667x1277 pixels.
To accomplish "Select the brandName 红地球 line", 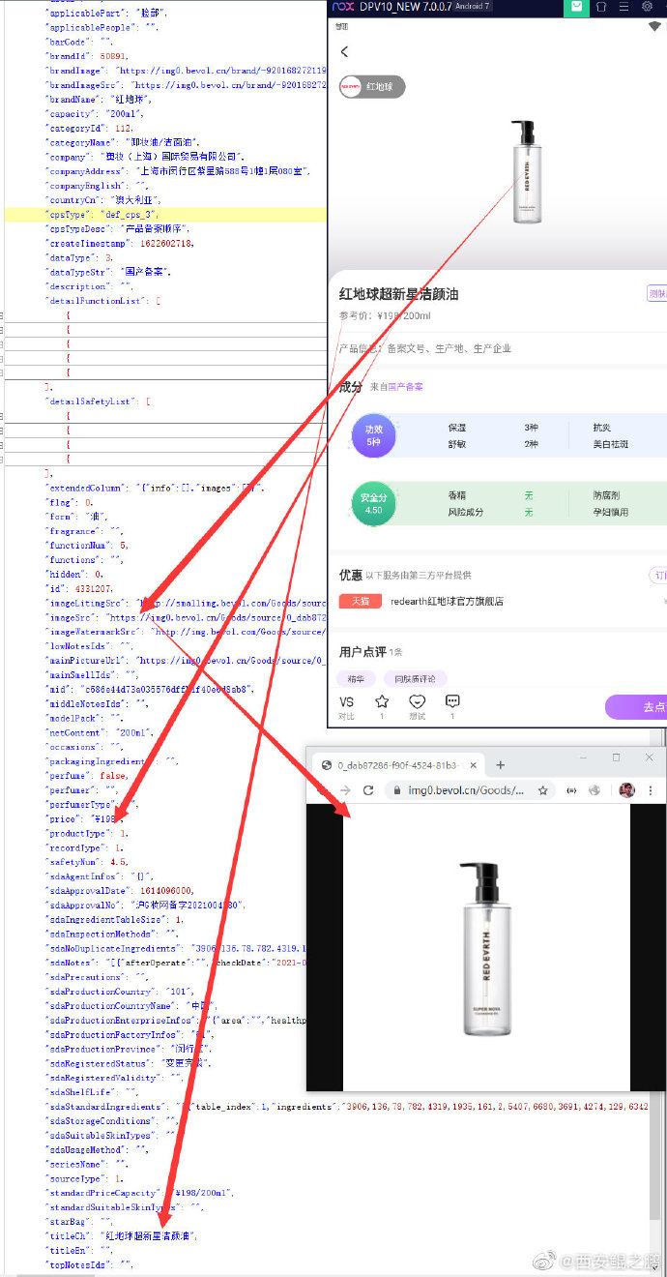I will tap(99, 99).
